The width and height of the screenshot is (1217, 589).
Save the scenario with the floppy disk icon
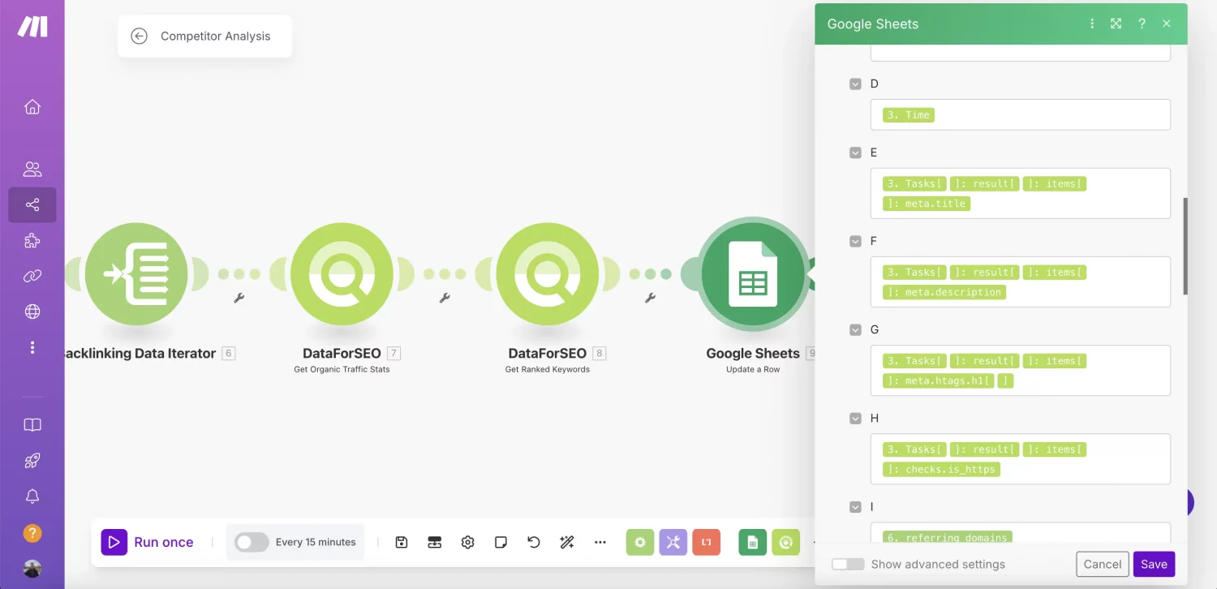(x=402, y=542)
